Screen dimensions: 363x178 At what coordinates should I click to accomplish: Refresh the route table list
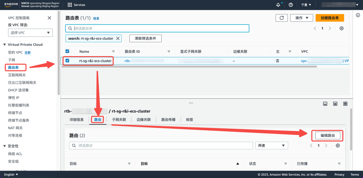click(282, 18)
